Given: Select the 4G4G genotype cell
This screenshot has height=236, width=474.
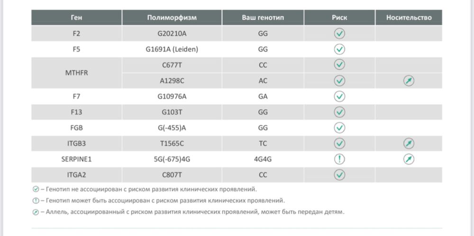Looking at the screenshot, I should coord(263,159).
